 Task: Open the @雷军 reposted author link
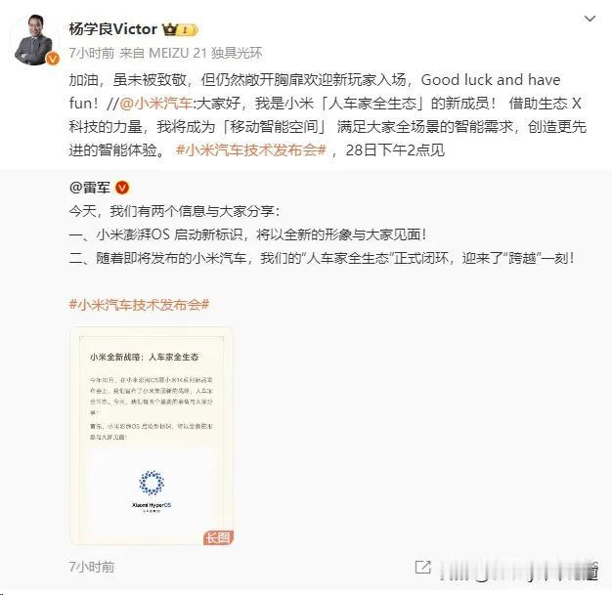(x=90, y=188)
